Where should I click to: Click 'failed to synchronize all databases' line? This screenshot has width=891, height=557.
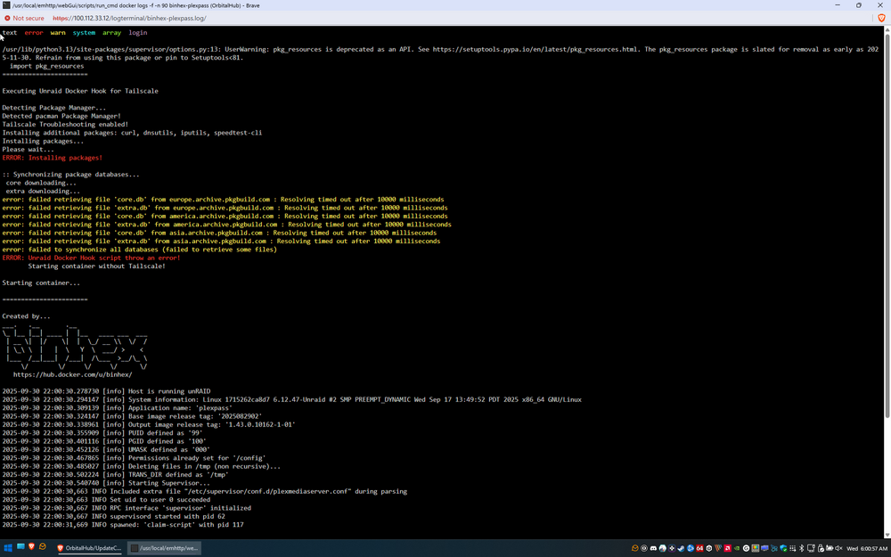(x=139, y=250)
